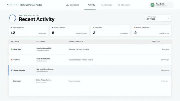This screenshot has height=101, width=180.
Task: Sort by REFERRAL column header
Action: click(x=41, y=41)
